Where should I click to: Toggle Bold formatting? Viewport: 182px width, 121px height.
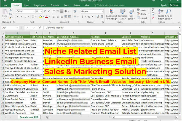point(18,16)
